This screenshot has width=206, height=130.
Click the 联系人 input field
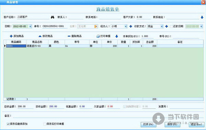[76, 17]
